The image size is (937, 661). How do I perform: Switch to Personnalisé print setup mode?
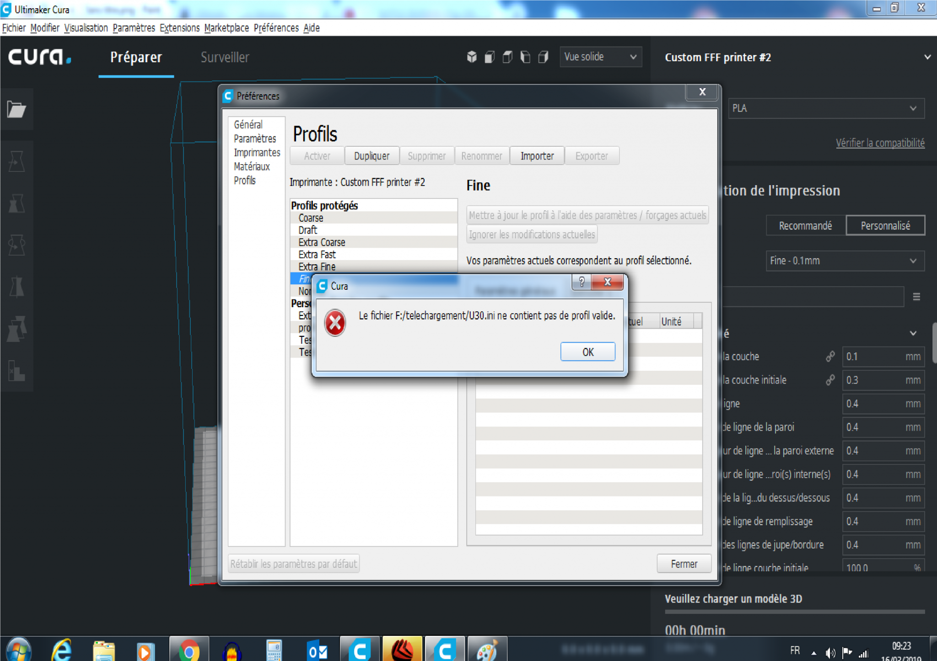885,226
